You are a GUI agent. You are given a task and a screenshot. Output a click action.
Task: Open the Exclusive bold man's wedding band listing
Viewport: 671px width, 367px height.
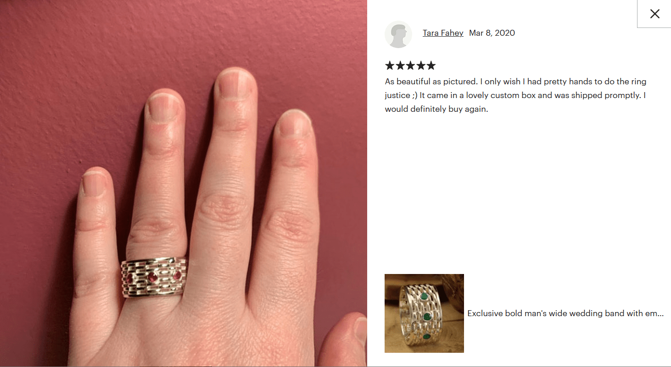565,313
